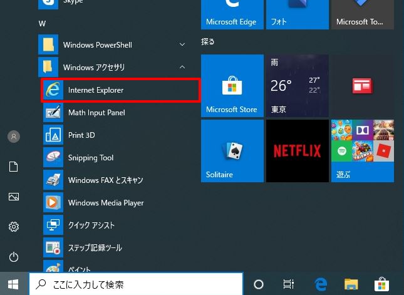Click the Windows FAX とスキャン label
The width and height of the screenshot is (404, 295).
click(x=105, y=180)
